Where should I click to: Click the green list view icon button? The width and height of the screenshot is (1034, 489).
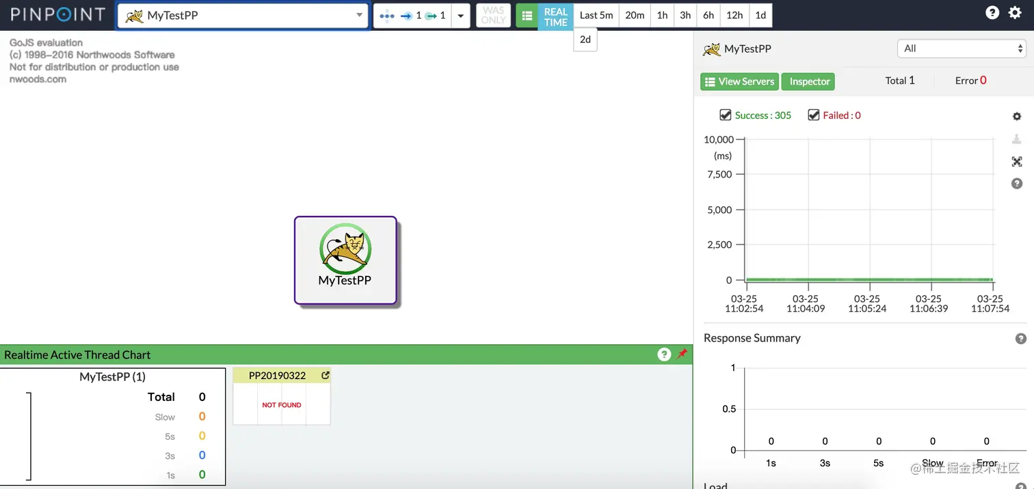click(527, 16)
